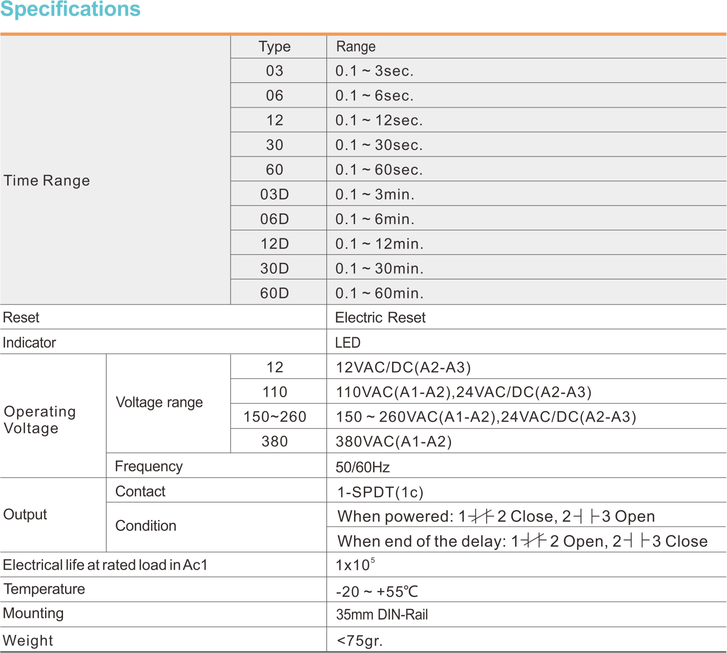This screenshot has width=727, height=653.
Task: Select the '-20 ~ +55℃' value
Action: 377,592
